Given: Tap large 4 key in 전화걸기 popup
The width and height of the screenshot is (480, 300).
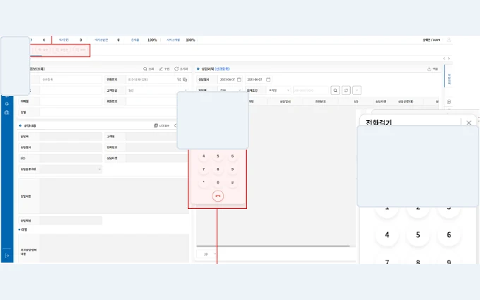Looking at the screenshot, I should click(387, 235).
